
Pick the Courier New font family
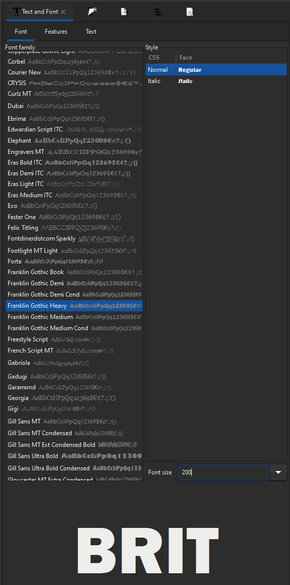click(74, 72)
